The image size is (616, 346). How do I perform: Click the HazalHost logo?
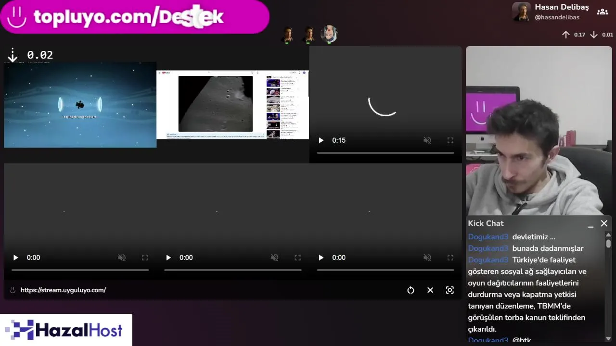point(66,330)
